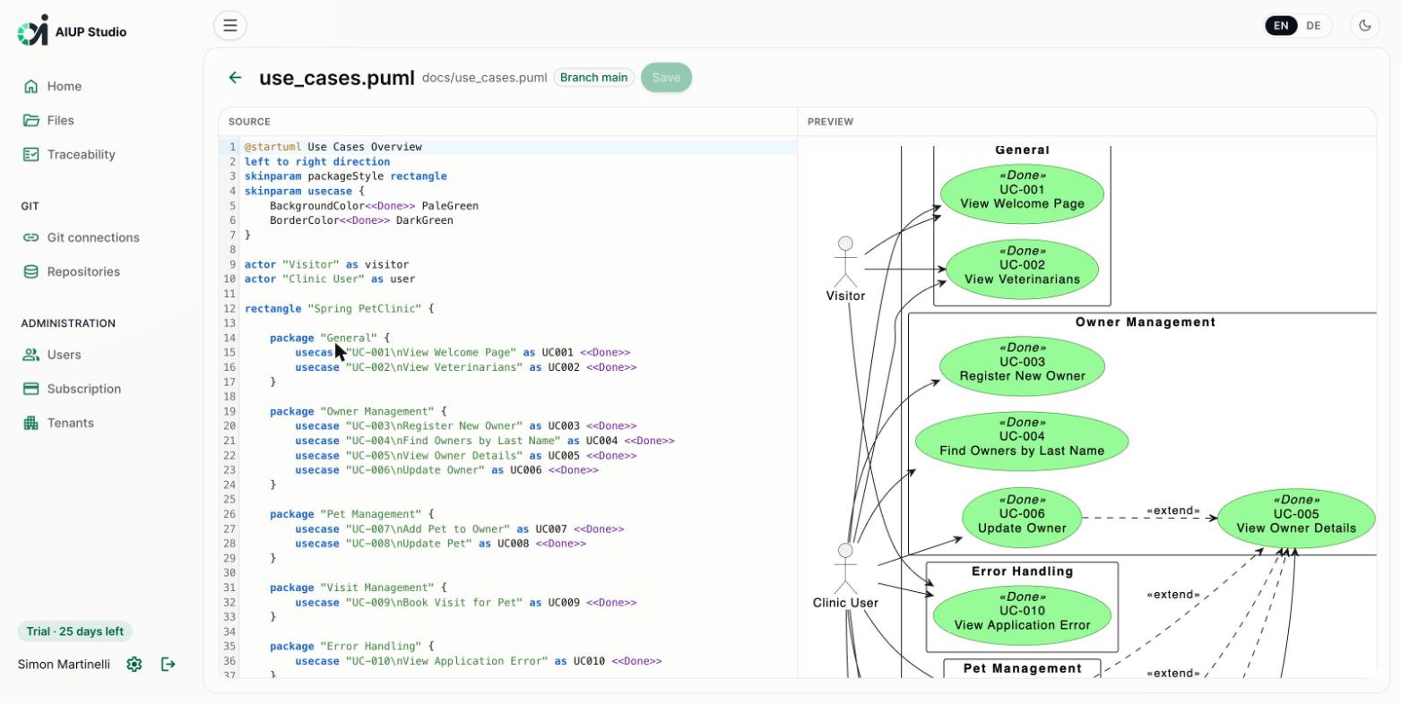Screen dimensions: 1401x704
Task: Open the Traceability section
Action: click(x=82, y=154)
